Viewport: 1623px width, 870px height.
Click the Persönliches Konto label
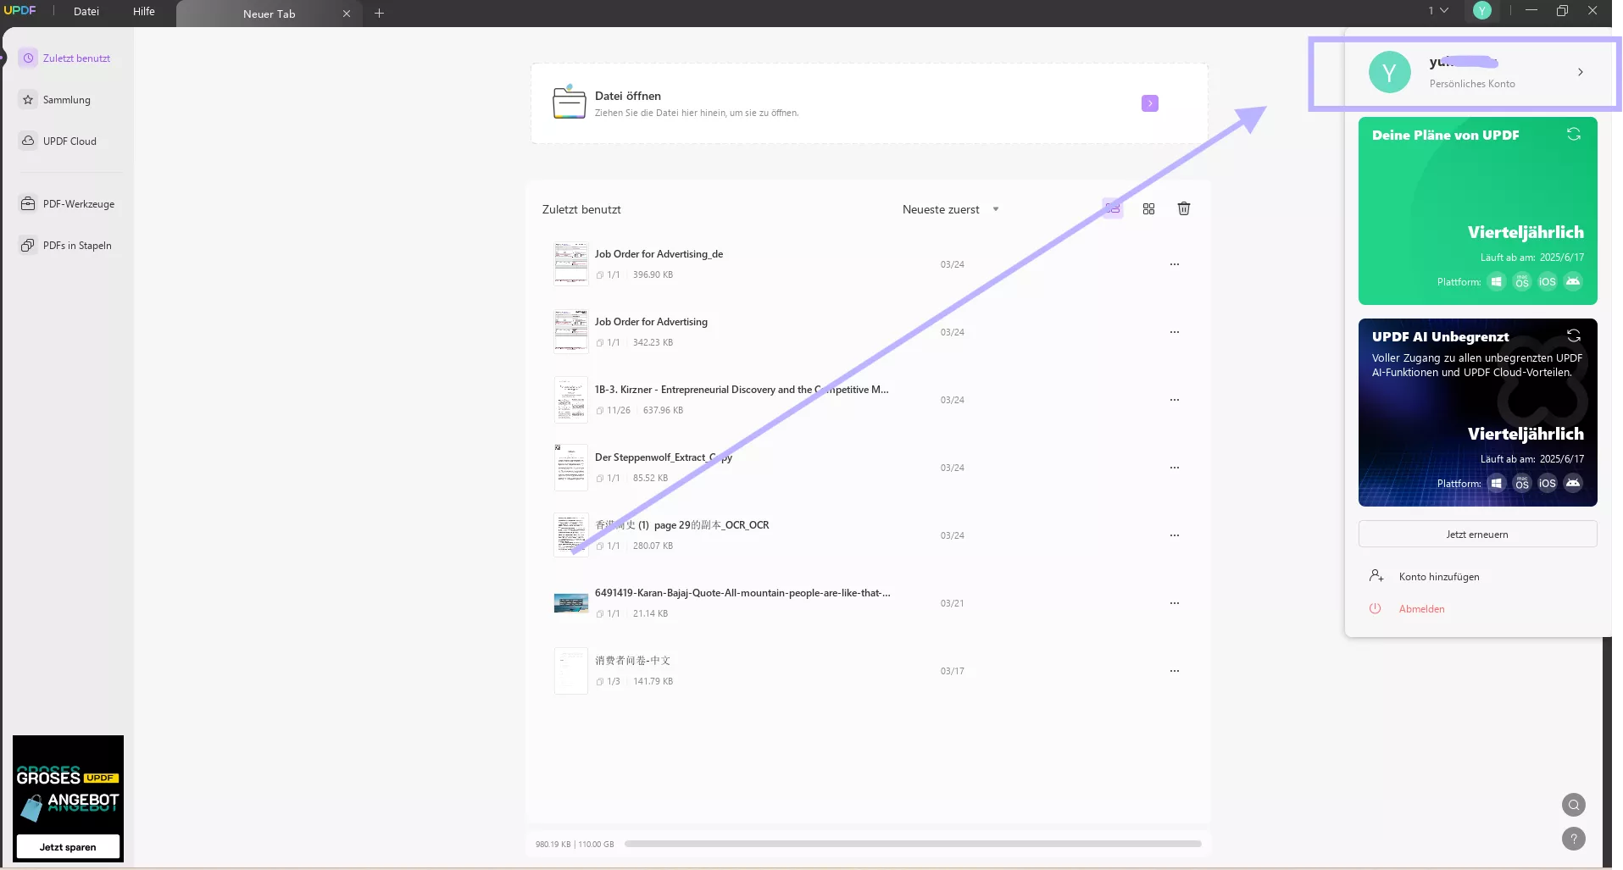[1472, 84]
